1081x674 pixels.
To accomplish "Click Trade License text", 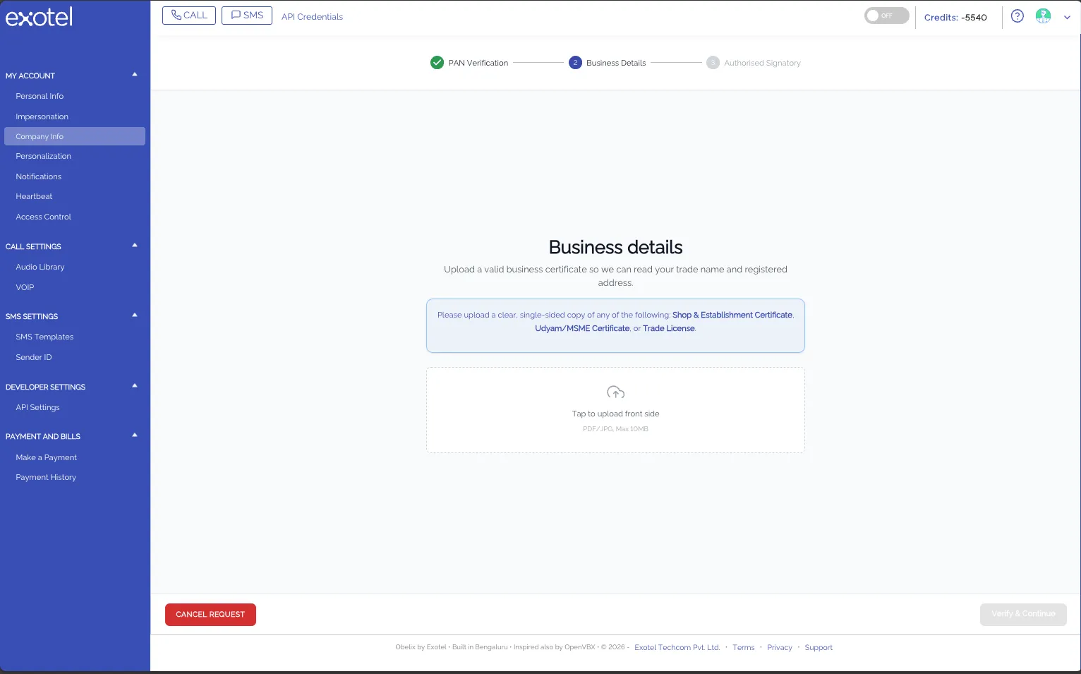I will (668, 328).
